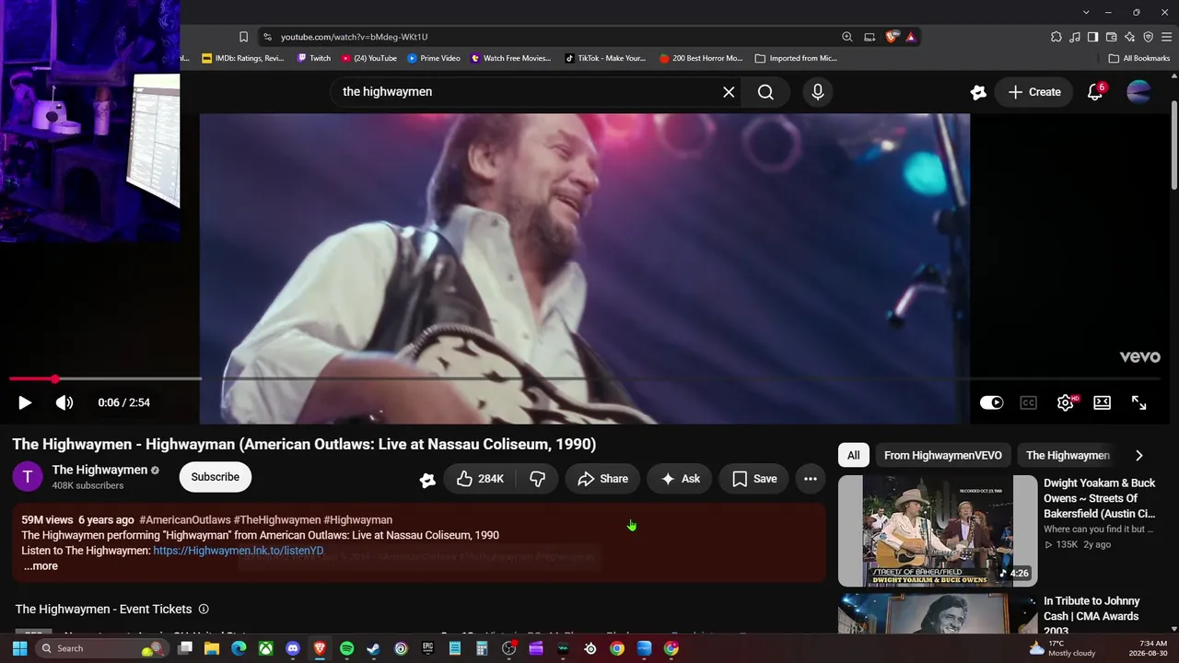
Task: Click the browser address bar URL
Action: (355, 37)
